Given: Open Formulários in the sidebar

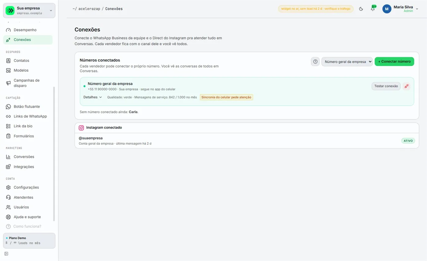Looking at the screenshot, I should coord(28,136).
